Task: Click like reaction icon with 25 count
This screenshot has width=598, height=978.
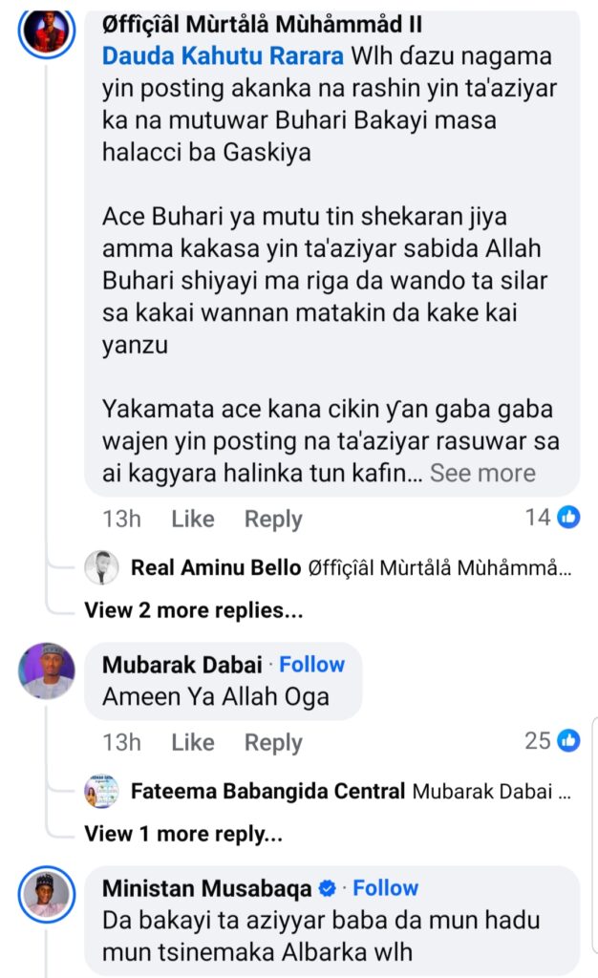Action: tap(568, 740)
